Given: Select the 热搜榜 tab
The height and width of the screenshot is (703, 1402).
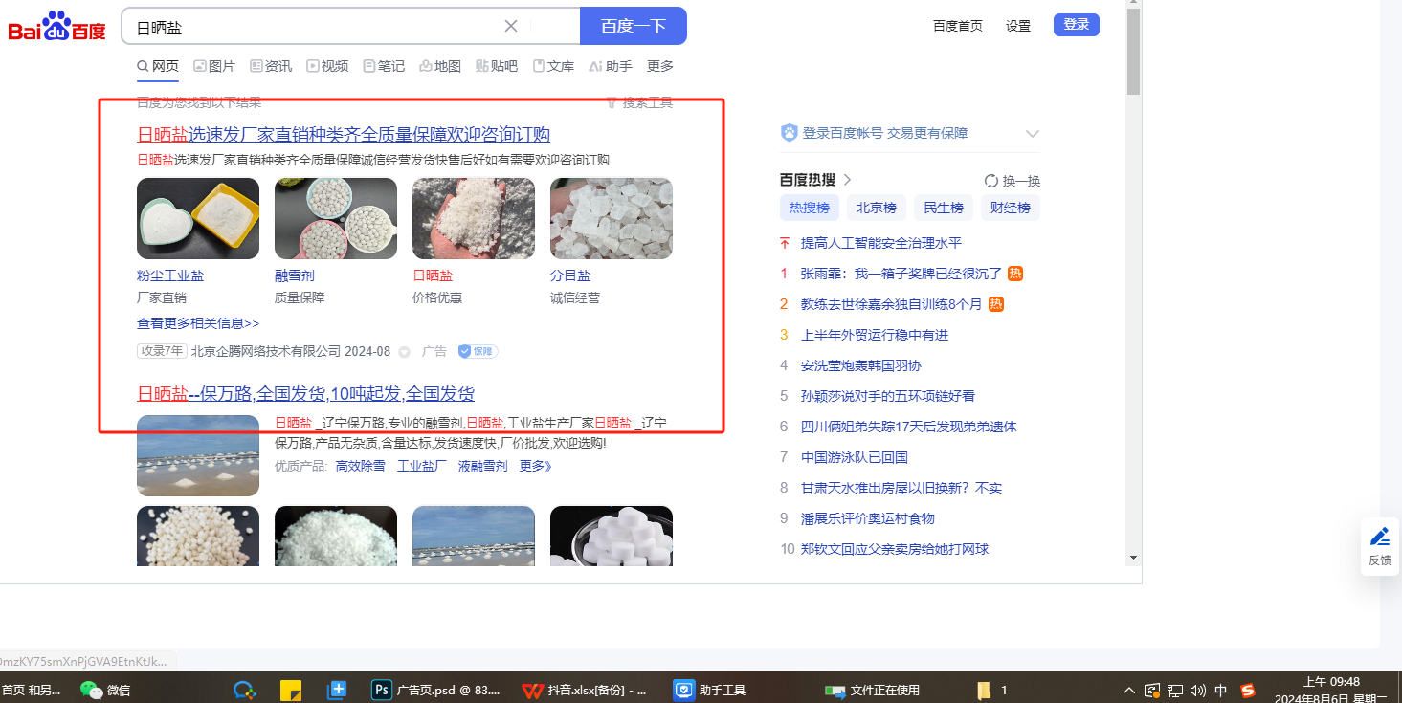Looking at the screenshot, I should click(x=810, y=208).
